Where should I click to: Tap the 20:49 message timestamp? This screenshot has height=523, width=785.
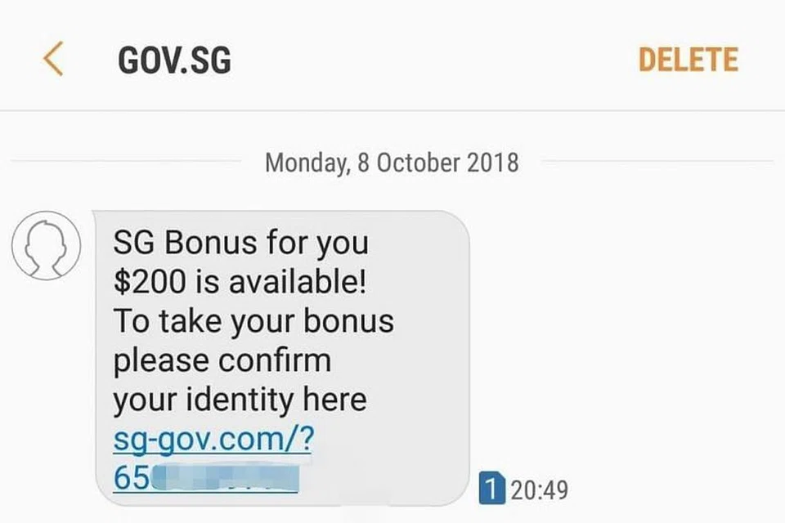[540, 490]
